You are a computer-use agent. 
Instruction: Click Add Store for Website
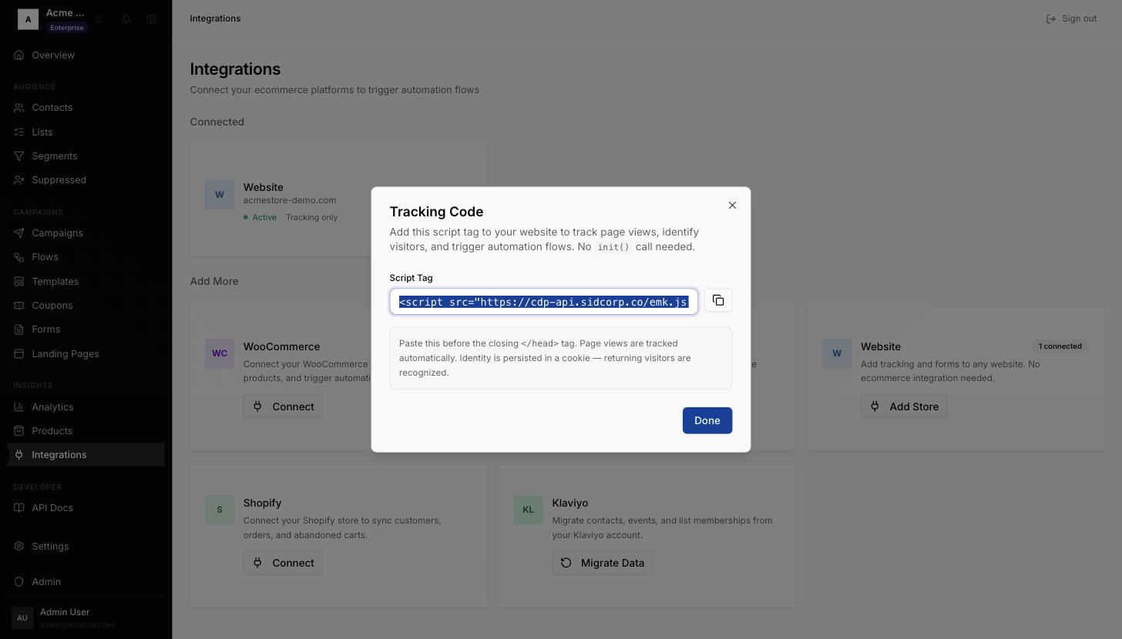904,406
